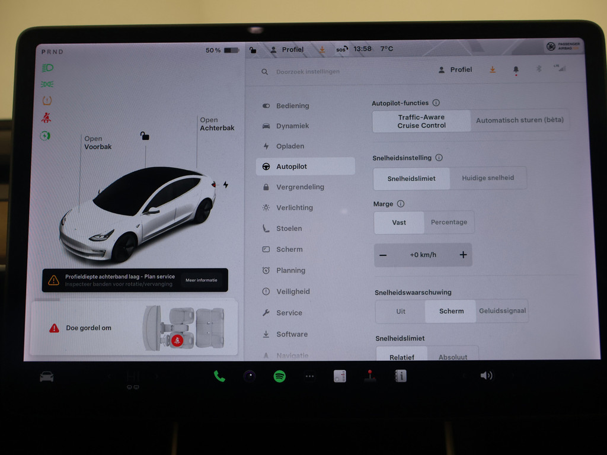The height and width of the screenshot is (455, 607).
Task: Tap the notification bell icon
Action: pos(516,70)
